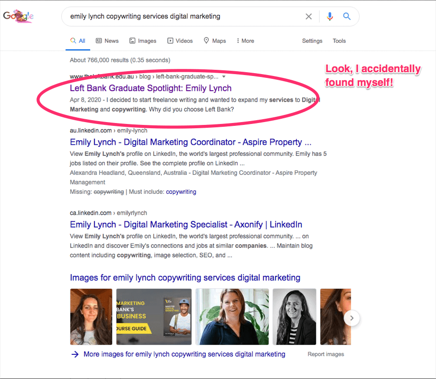Open Emily Lynch Digital Marketing Coordinator Aspire Property result
The image size is (436, 379).
[190, 142]
